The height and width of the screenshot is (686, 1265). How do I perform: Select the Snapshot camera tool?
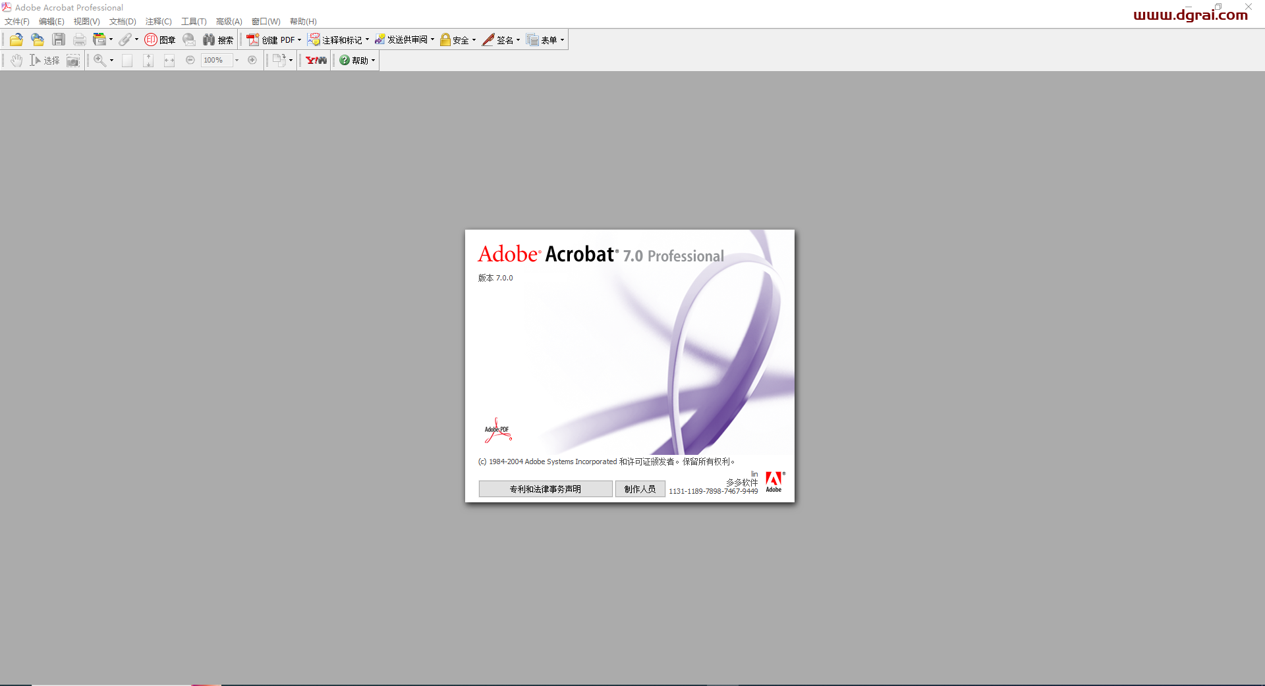[x=73, y=60]
